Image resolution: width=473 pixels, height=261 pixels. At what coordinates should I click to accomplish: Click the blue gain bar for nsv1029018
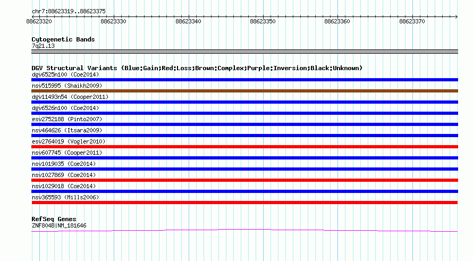pyautogui.click(x=244, y=191)
